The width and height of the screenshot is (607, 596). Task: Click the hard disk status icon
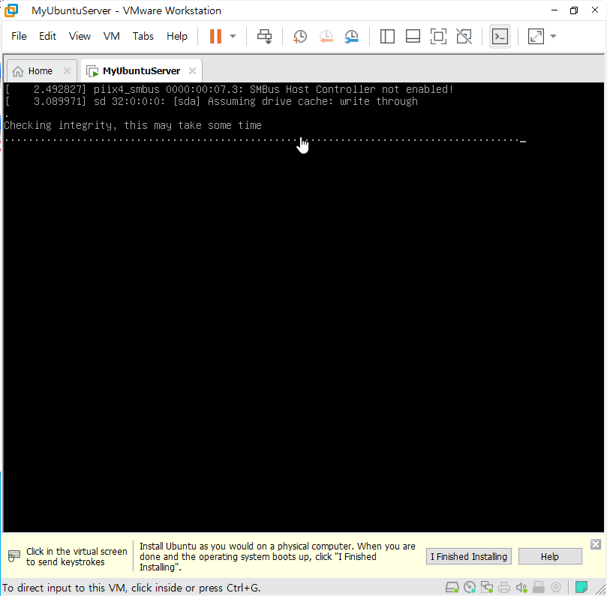click(x=452, y=588)
